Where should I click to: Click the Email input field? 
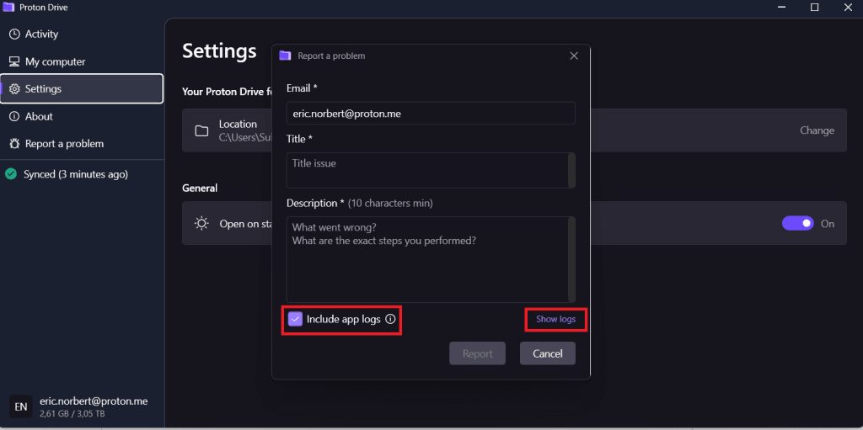coord(431,114)
